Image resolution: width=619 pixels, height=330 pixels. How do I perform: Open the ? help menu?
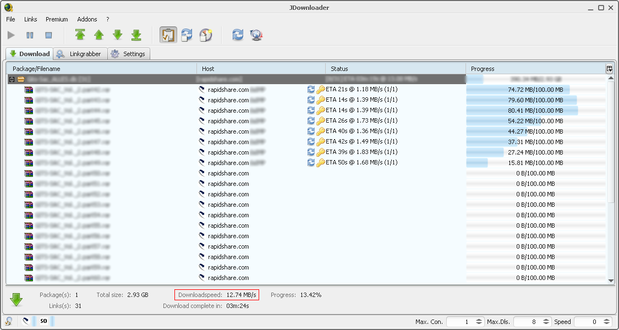point(108,19)
